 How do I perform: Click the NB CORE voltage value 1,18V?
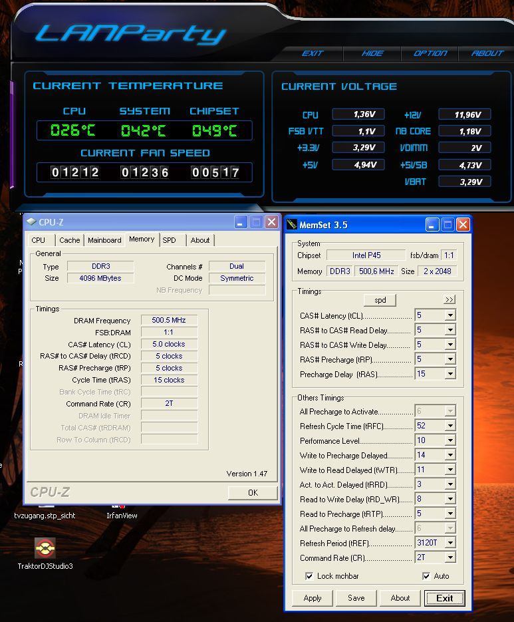[465, 131]
